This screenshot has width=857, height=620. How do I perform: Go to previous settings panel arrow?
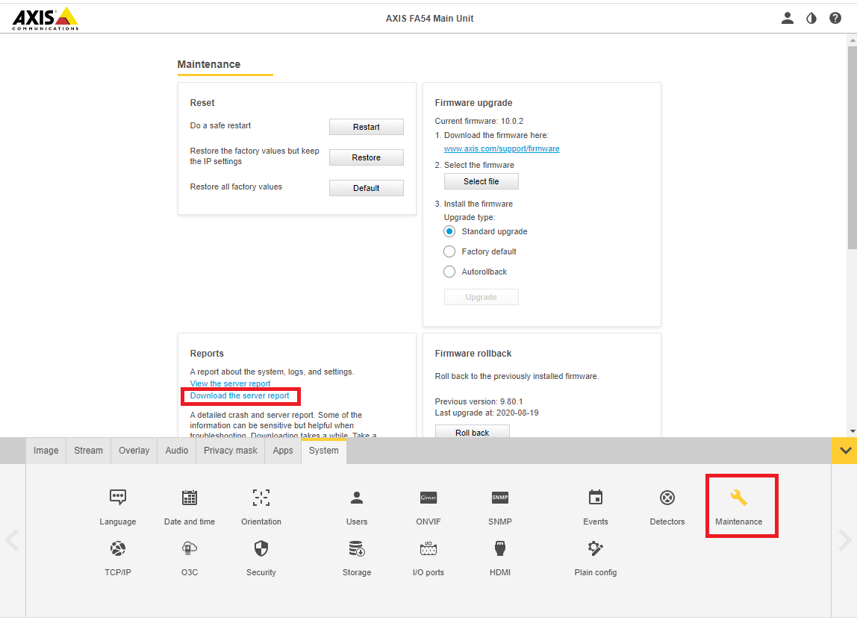click(x=12, y=540)
